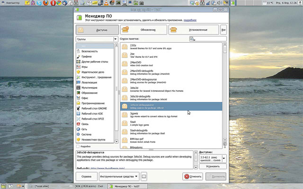Select the Система group
Screen dimensions: 303x189
(95, 135)
